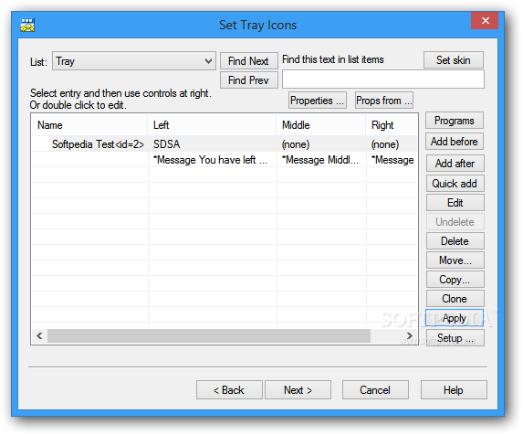Image resolution: width=523 pixels, height=435 pixels.
Task: Click the Find Prev button
Action: pos(249,80)
